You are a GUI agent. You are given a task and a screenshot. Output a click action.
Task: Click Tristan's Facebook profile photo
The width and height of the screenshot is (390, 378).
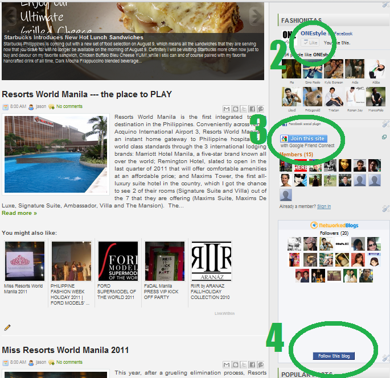pos(334,97)
